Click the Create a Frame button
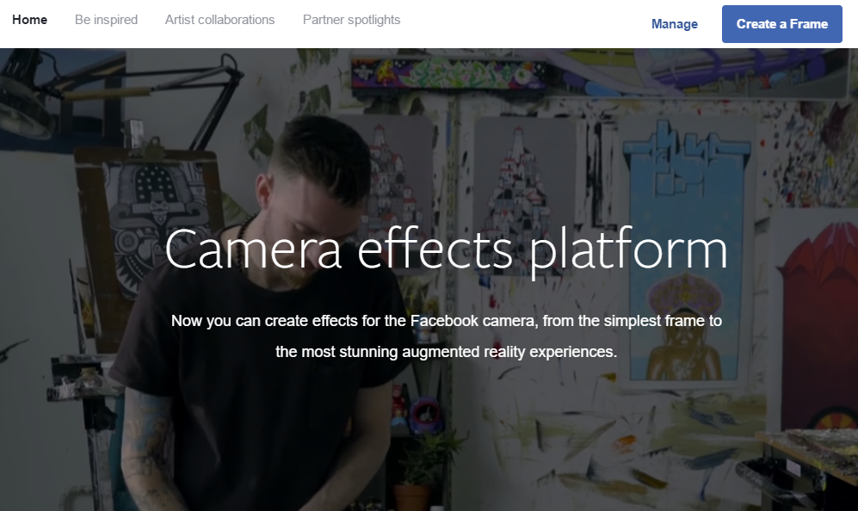This screenshot has height=511, width=858. click(x=782, y=24)
